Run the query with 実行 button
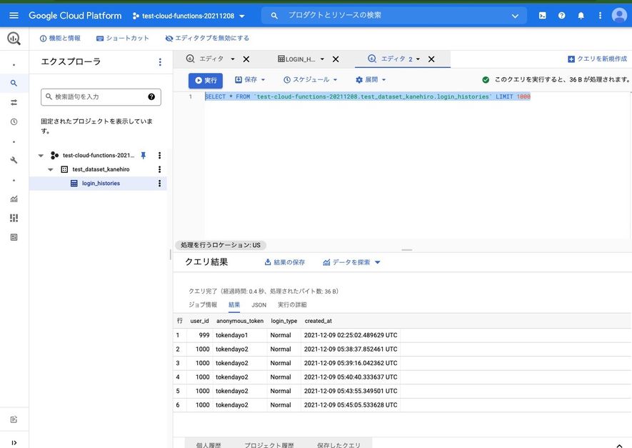 point(206,80)
